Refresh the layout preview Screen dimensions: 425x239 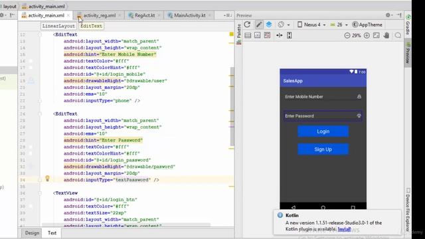pos(247,25)
